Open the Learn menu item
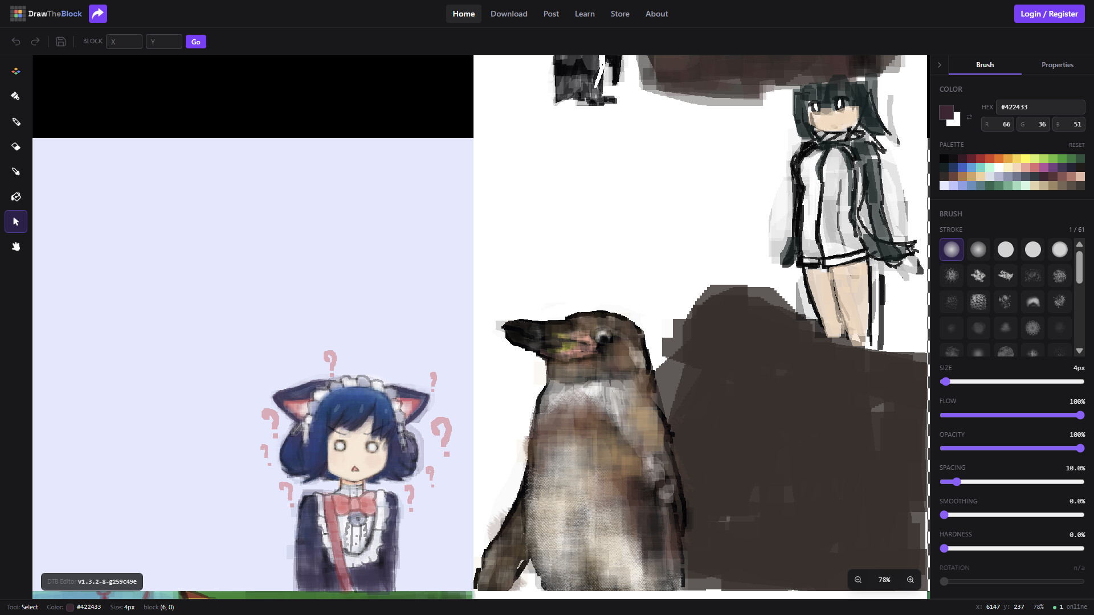The image size is (1094, 615). point(585,14)
